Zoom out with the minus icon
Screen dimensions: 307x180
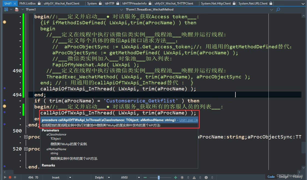click(145, 177)
